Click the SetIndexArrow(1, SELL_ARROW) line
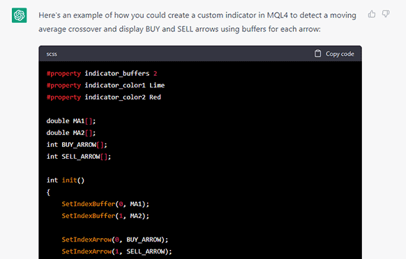406x259 pixels. click(116, 251)
